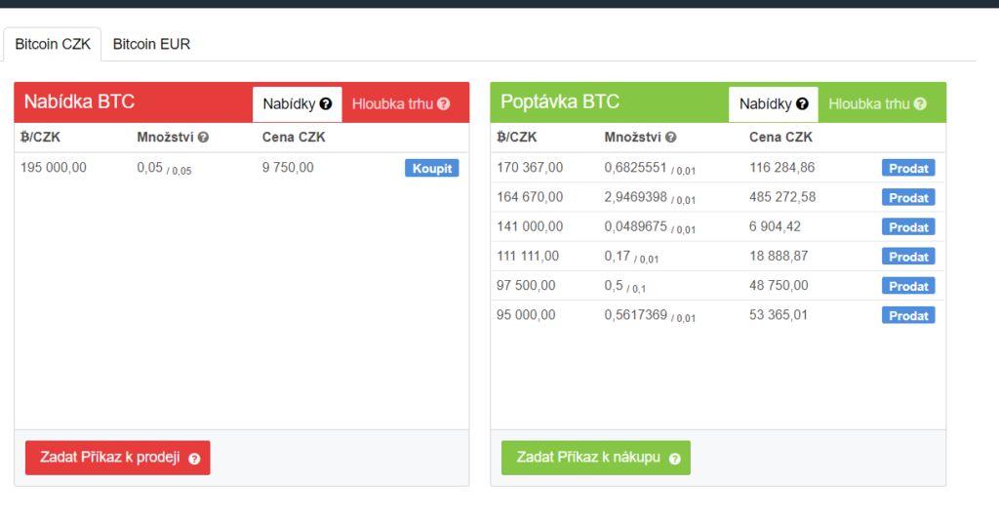Click Koupit for the 195 000,00 offer

coord(432,168)
